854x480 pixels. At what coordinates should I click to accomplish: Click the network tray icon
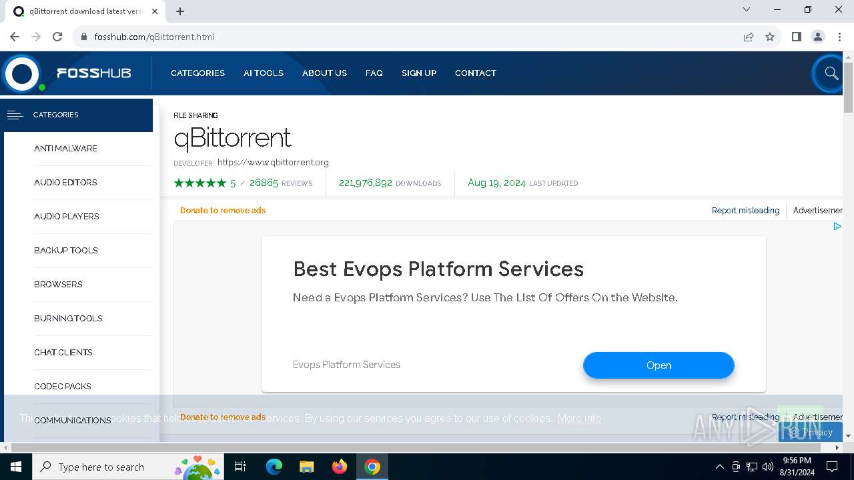(x=752, y=467)
